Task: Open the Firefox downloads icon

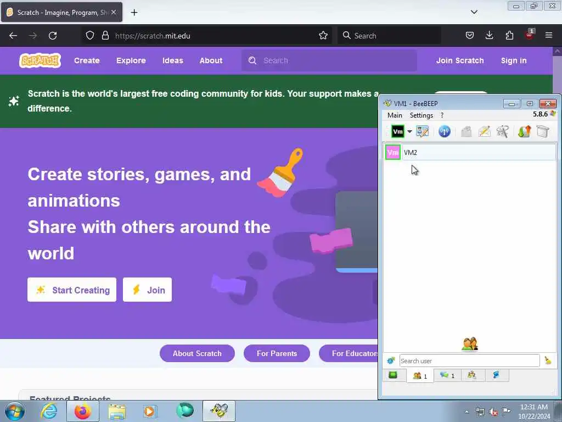Action: coord(489,35)
